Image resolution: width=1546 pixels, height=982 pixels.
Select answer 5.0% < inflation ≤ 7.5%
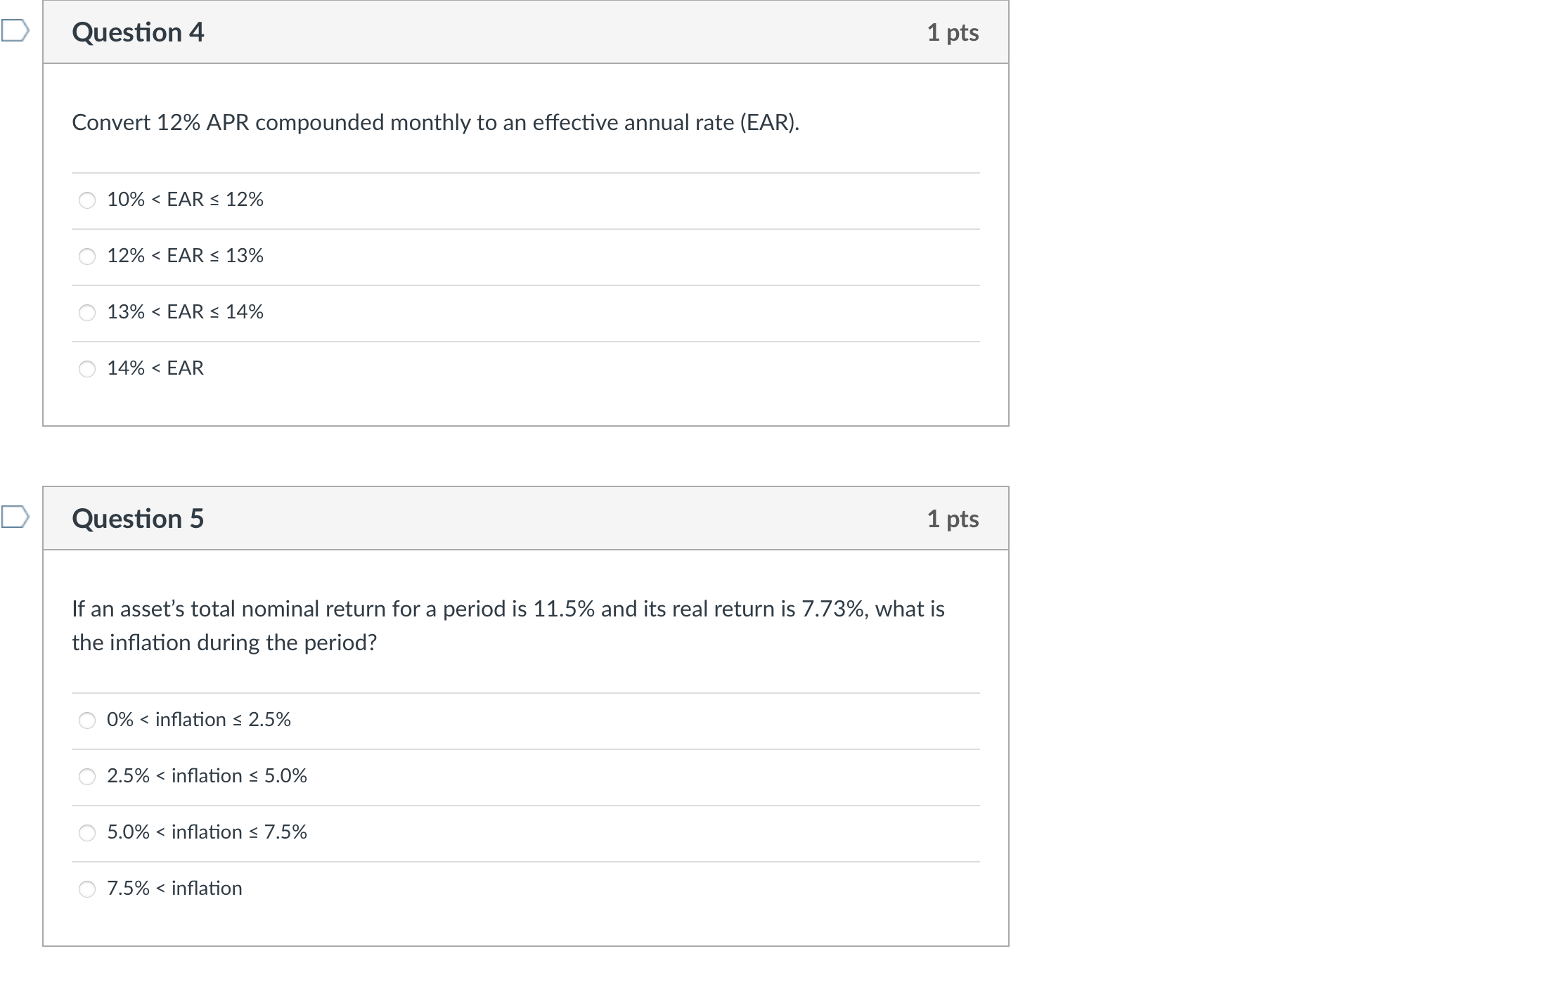tap(86, 834)
